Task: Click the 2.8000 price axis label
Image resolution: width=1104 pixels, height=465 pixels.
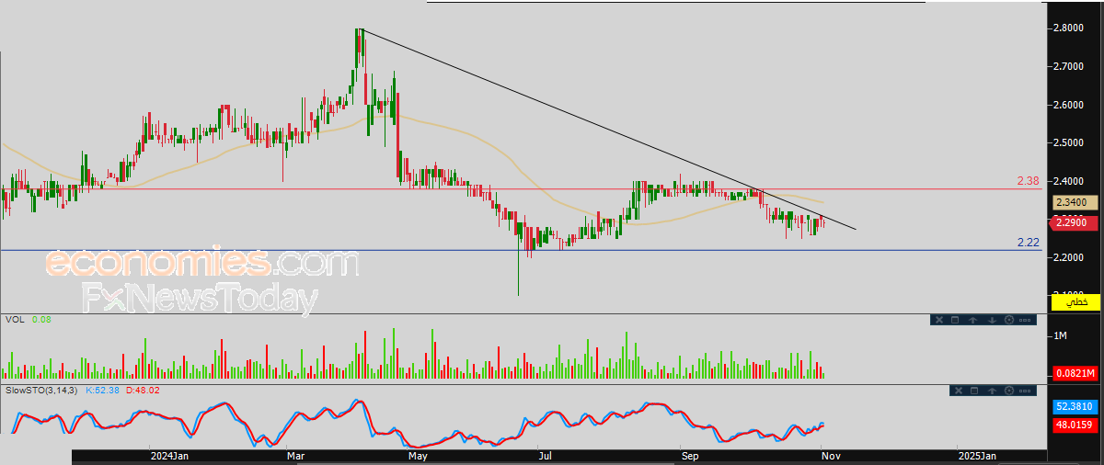Action: [x=1070, y=28]
